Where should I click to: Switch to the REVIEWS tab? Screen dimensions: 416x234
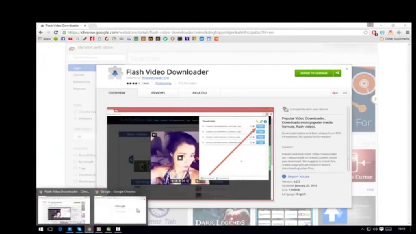[158, 93]
